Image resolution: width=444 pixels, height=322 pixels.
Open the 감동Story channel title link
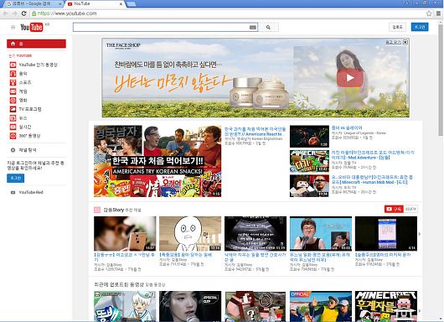pyautogui.click(x=114, y=210)
